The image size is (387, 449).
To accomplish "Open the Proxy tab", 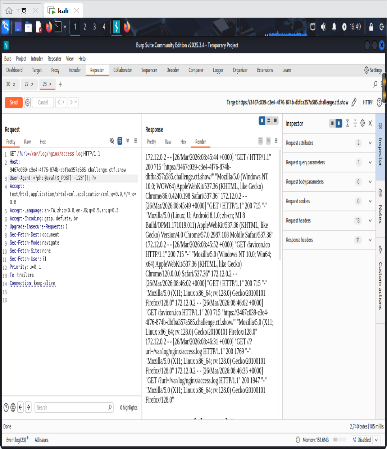I will tap(55, 70).
